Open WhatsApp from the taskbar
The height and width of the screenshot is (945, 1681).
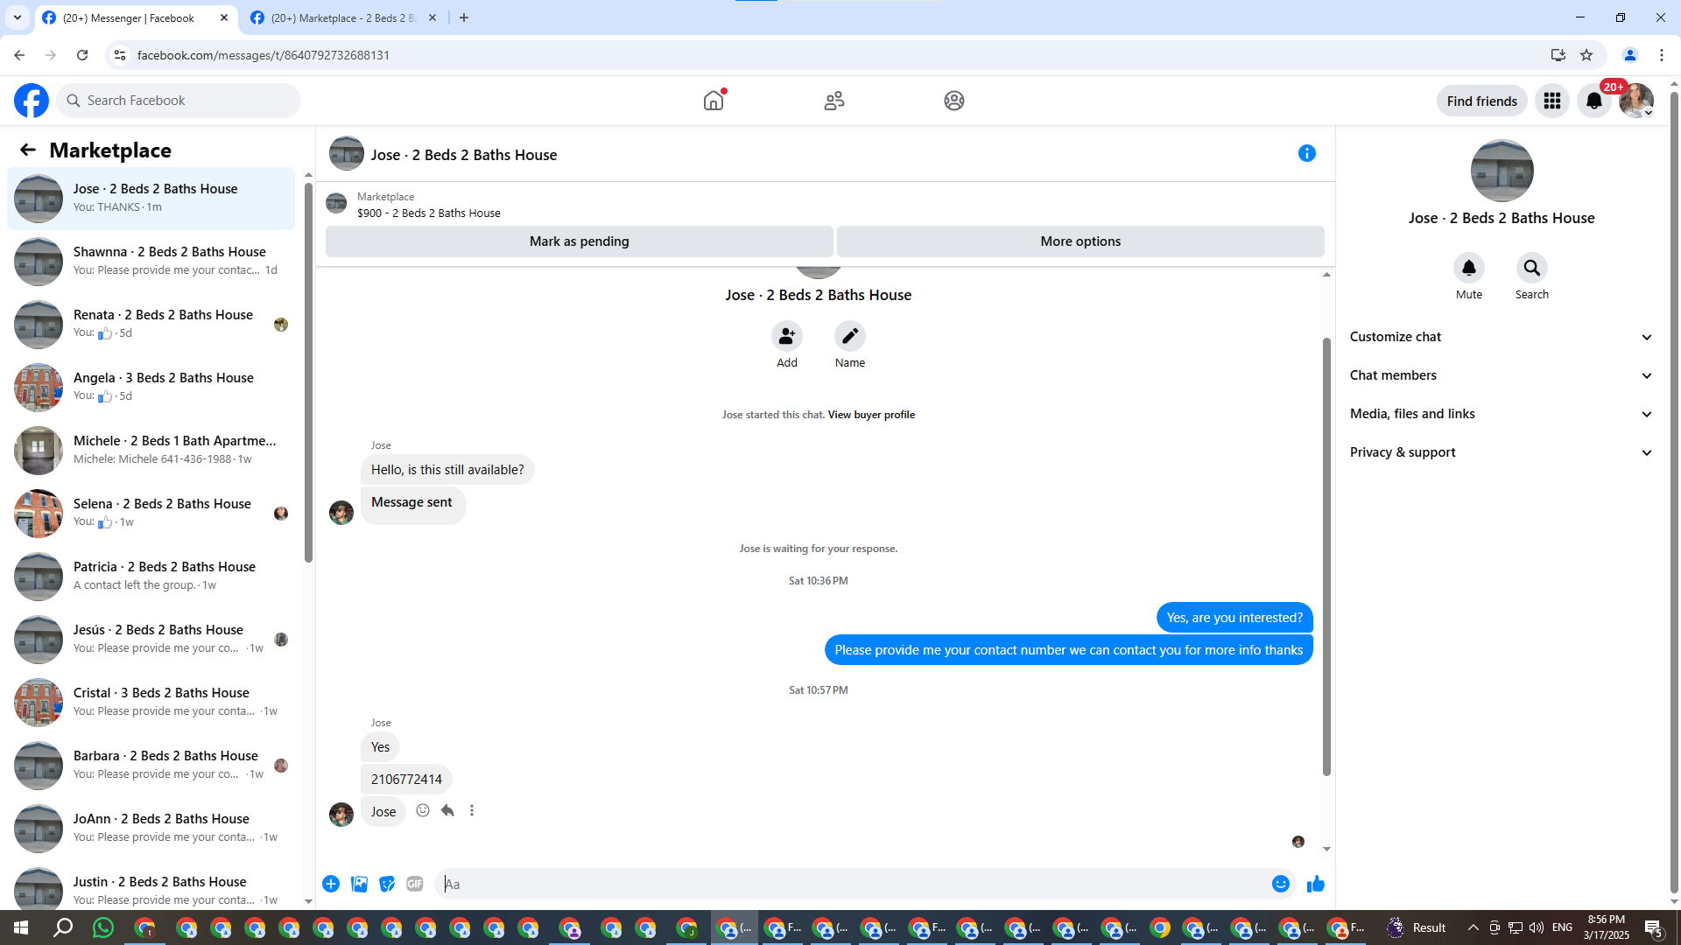(103, 927)
